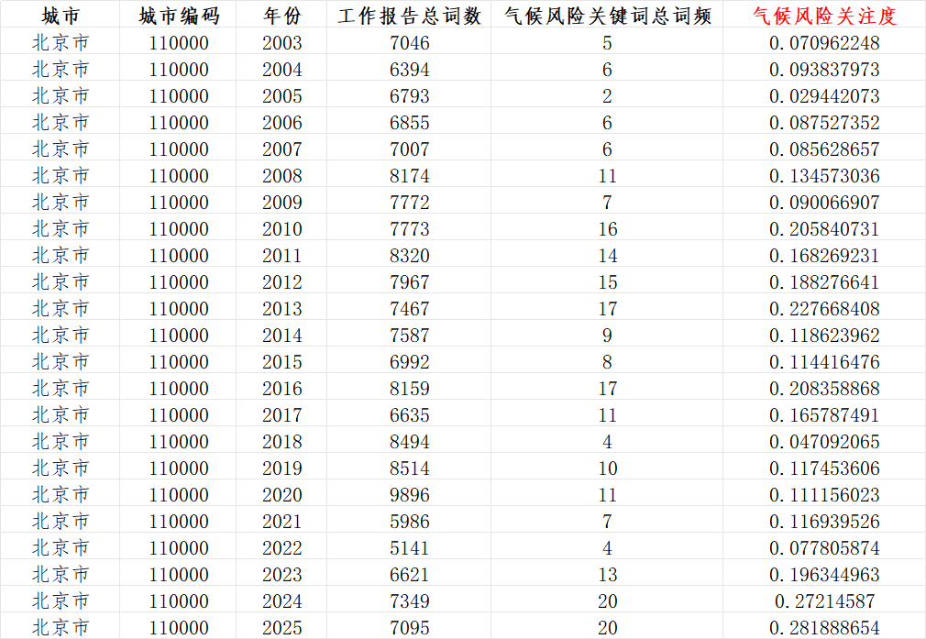Click the attention value 0.047092065

coord(823,442)
